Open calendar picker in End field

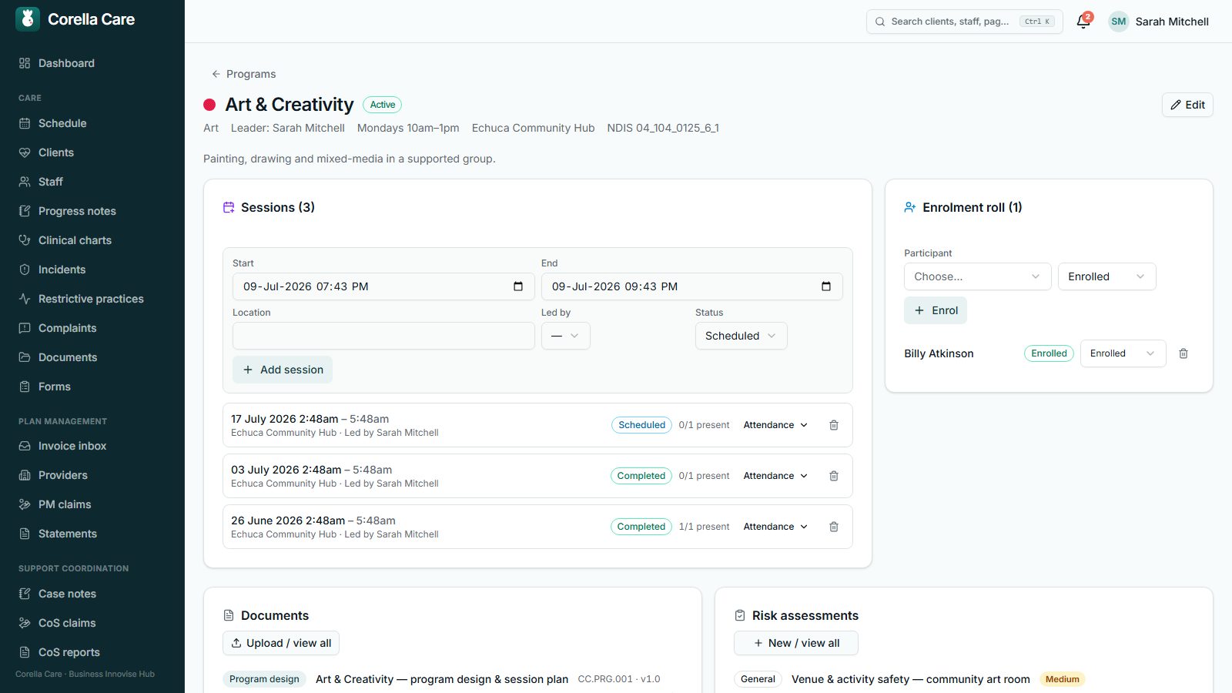[826, 286]
